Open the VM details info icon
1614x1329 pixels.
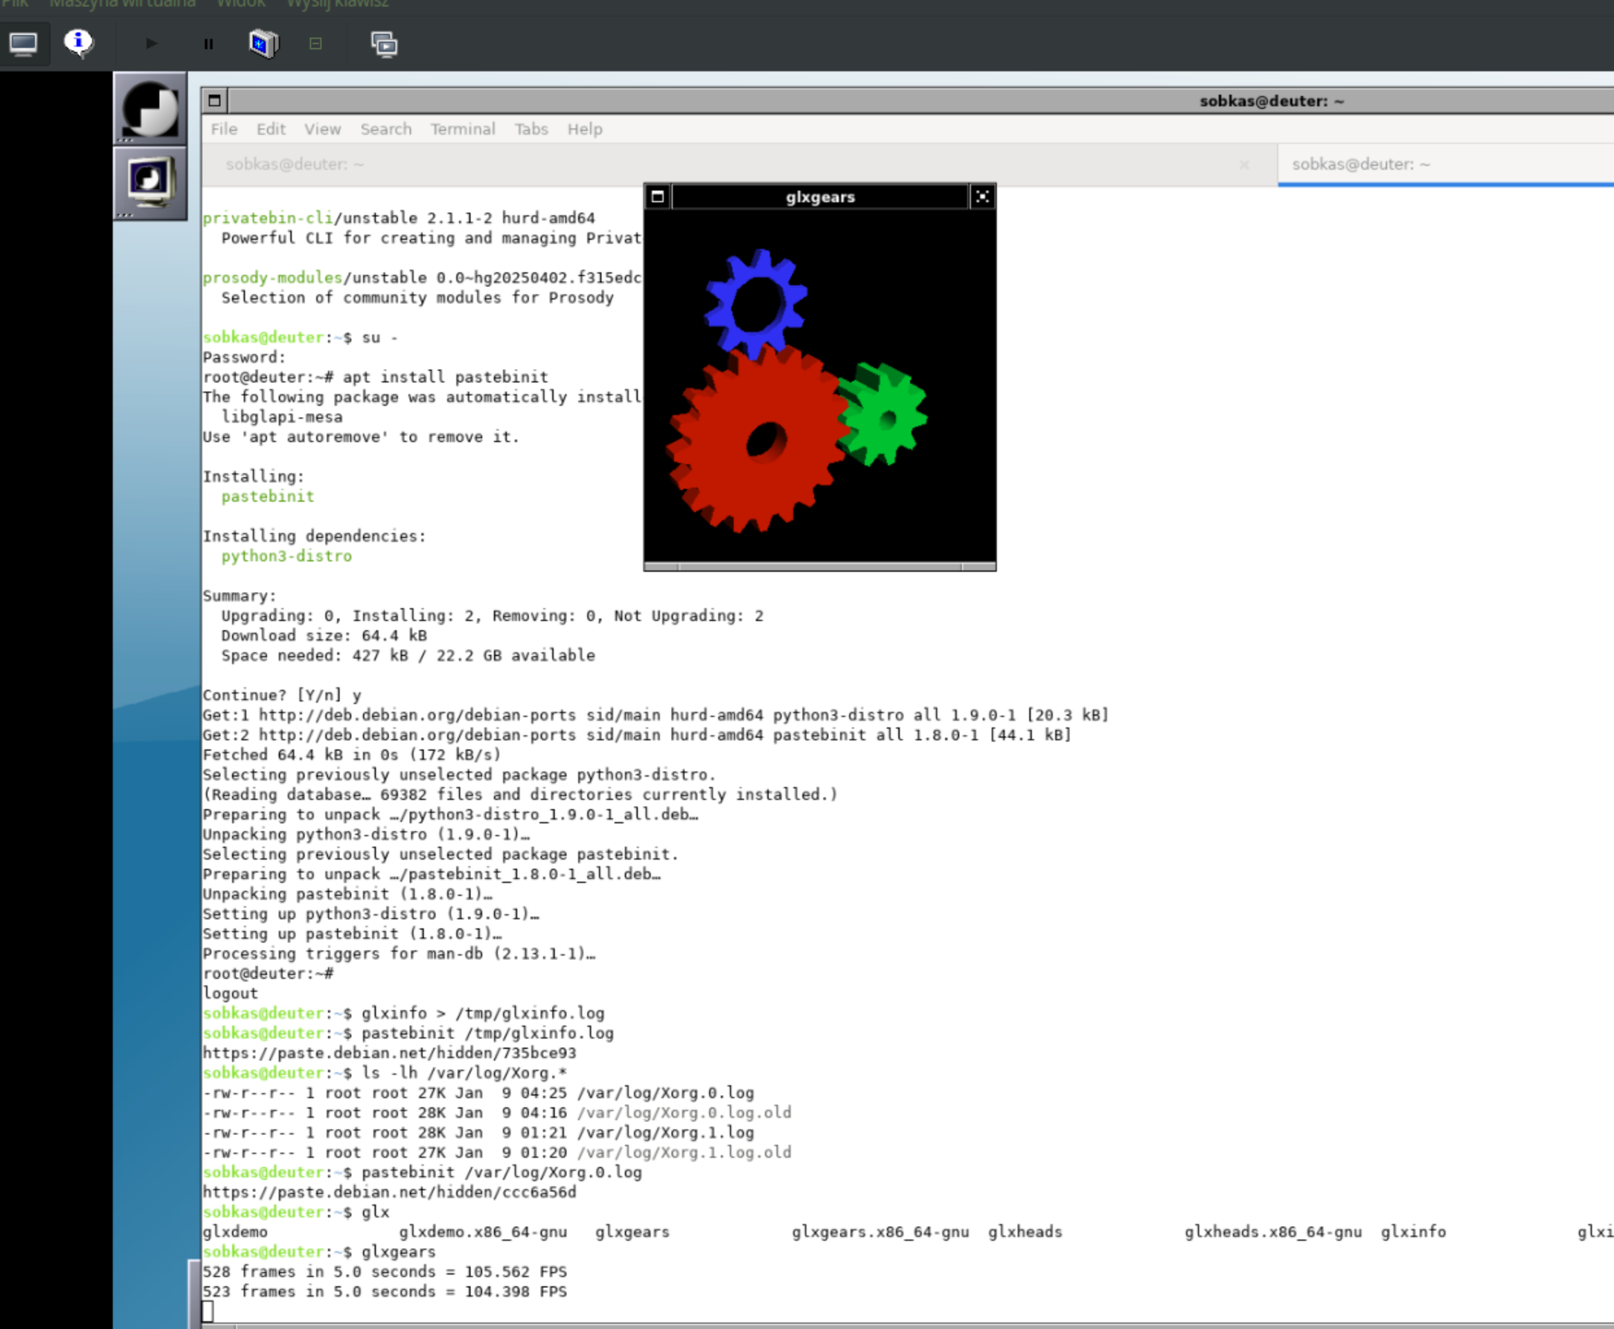[x=78, y=43]
